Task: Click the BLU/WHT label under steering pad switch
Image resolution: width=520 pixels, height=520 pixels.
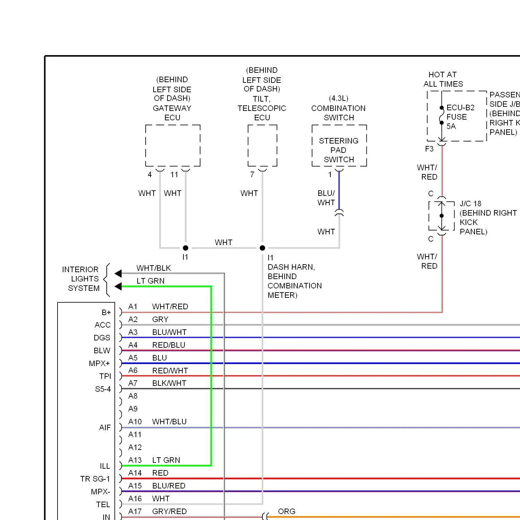Action: (x=326, y=198)
